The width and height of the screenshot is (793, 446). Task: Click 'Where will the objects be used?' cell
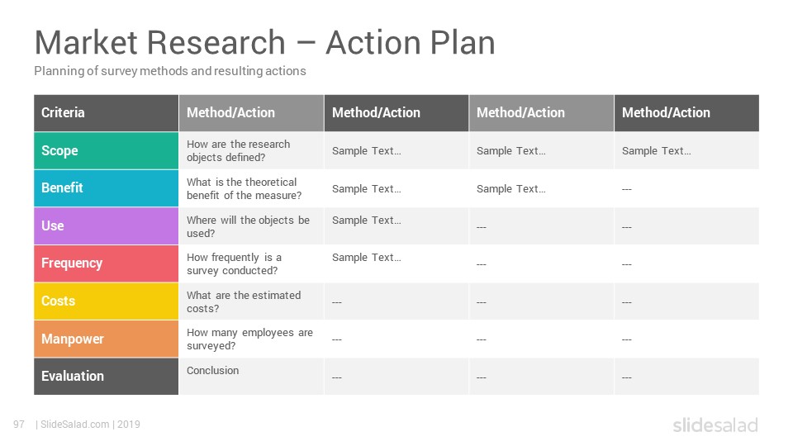click(251, 226)
